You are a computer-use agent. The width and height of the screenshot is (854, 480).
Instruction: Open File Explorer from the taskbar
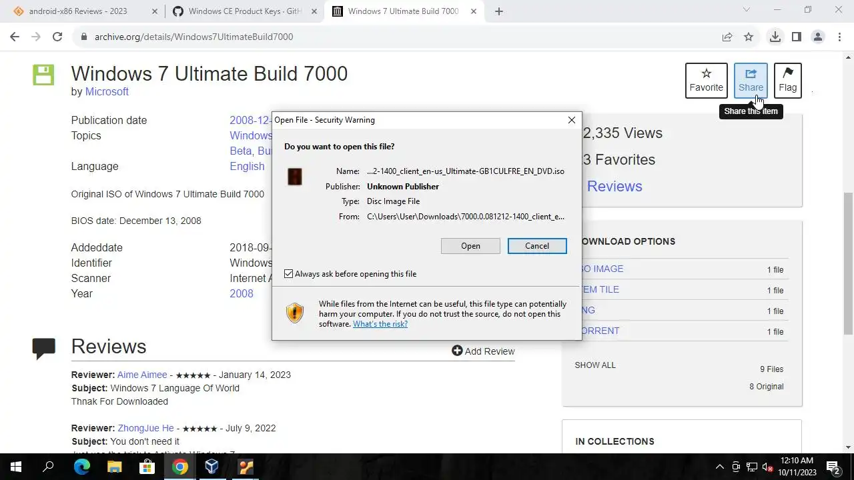point(114,467)
